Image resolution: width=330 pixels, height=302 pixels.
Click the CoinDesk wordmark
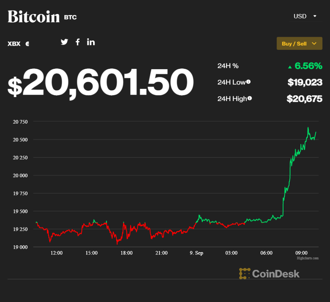point(276,273)
